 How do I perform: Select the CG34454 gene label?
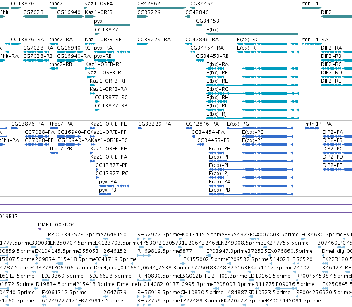[x=202, y=4]
